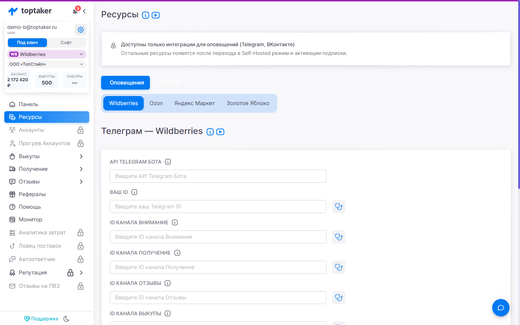
Task: Click the page vertical scrollbar
Action: click(x=519, y=95)
